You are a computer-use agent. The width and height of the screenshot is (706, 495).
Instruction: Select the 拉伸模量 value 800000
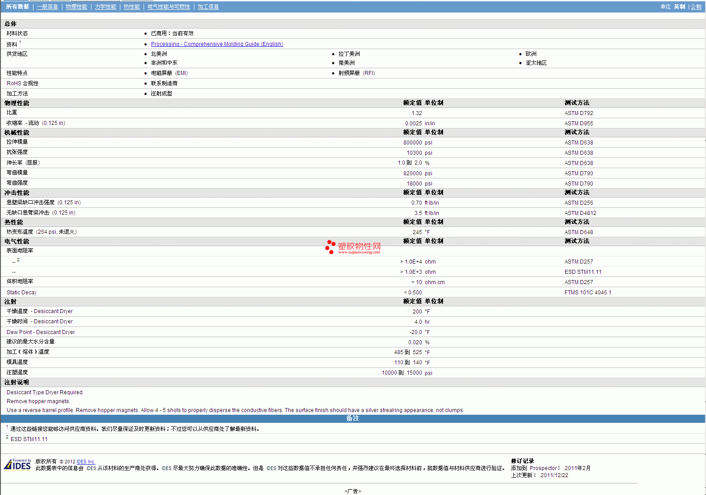[413, 143]
